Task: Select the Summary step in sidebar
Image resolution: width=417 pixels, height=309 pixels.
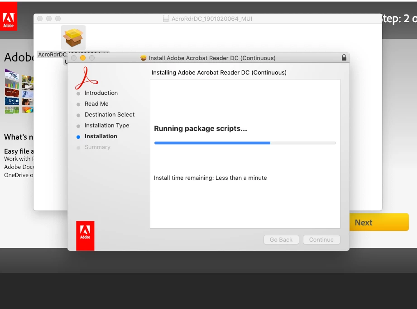Action: pos(97,147)
